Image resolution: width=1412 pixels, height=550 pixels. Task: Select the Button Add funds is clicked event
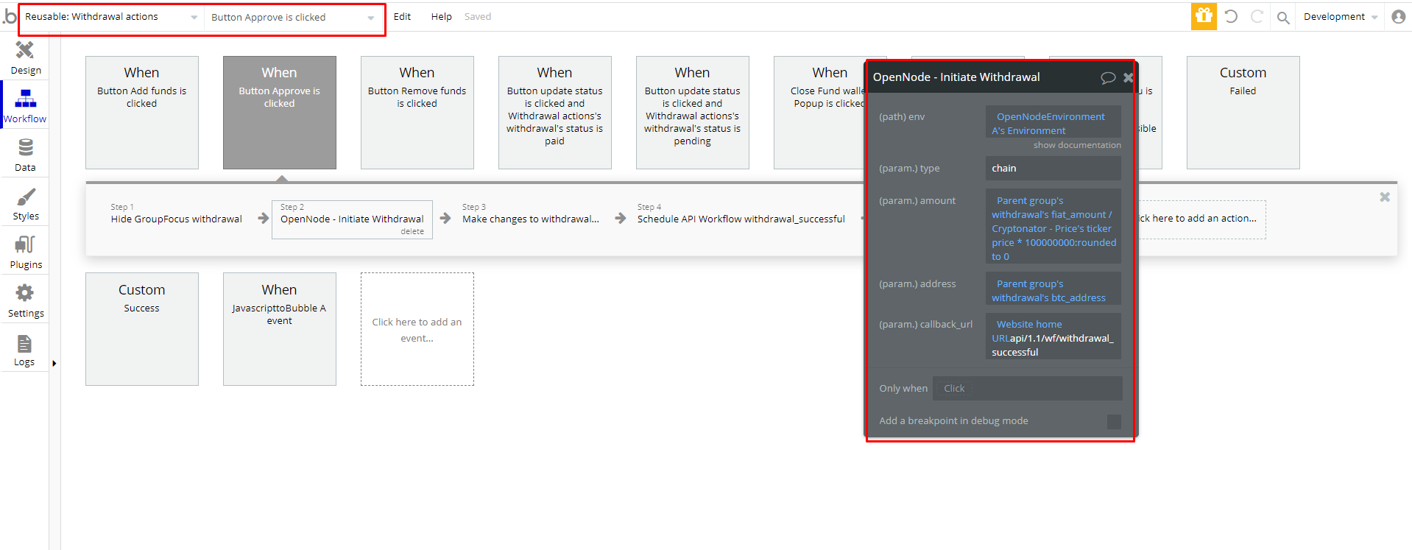tap(142, 113)
